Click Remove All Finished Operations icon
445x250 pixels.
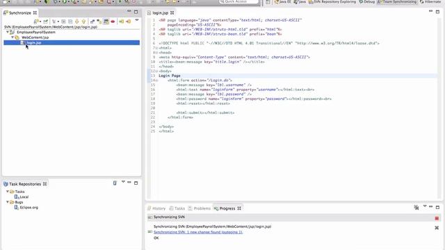click(416, 208)
